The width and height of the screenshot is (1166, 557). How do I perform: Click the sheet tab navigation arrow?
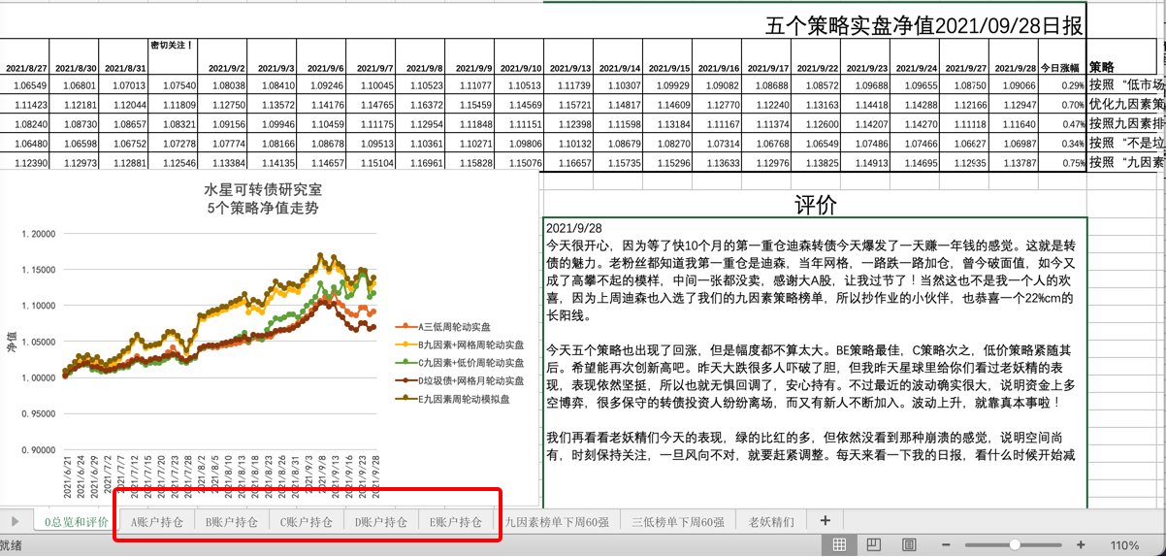15,522
